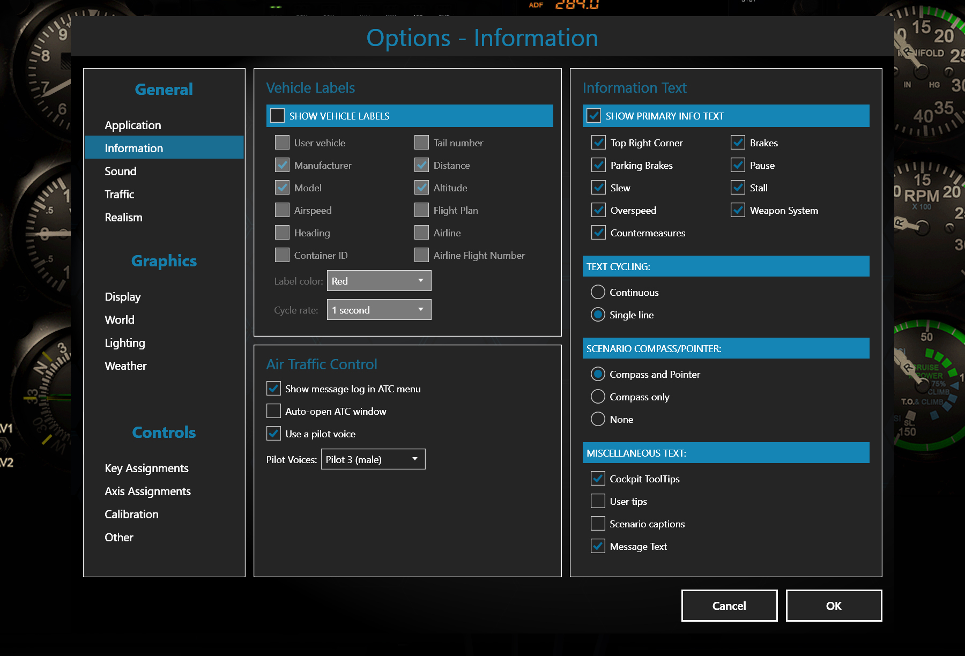
Task: Toggle Altitude label checkbox
Action: [x=421, y=188]
